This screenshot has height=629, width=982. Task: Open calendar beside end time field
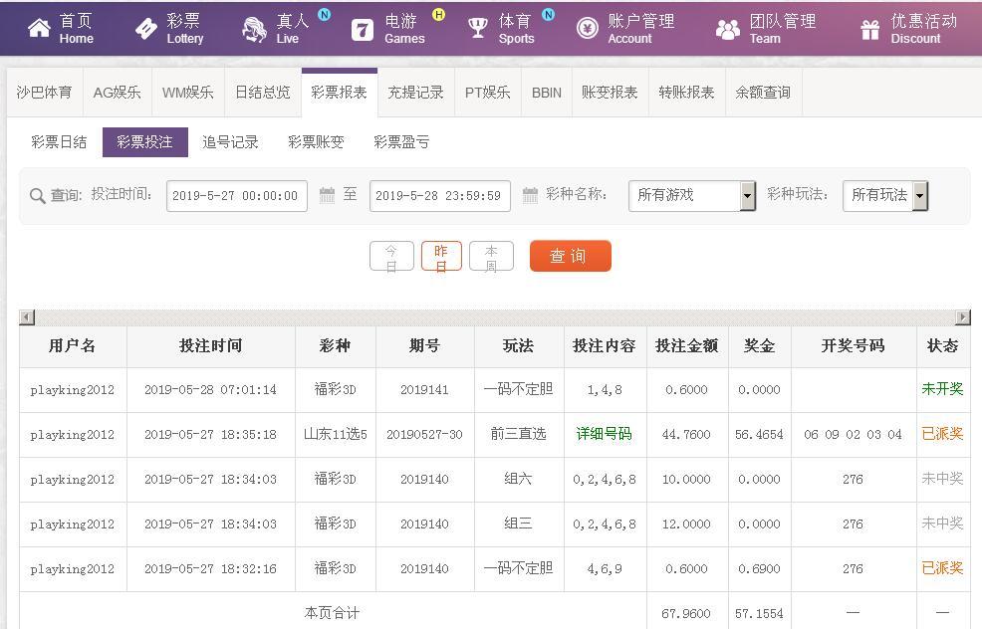click(530, 195)
